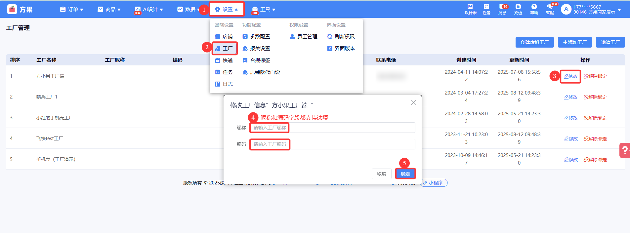Click the 创建虚拟工厂 button

tap(534, 42)
